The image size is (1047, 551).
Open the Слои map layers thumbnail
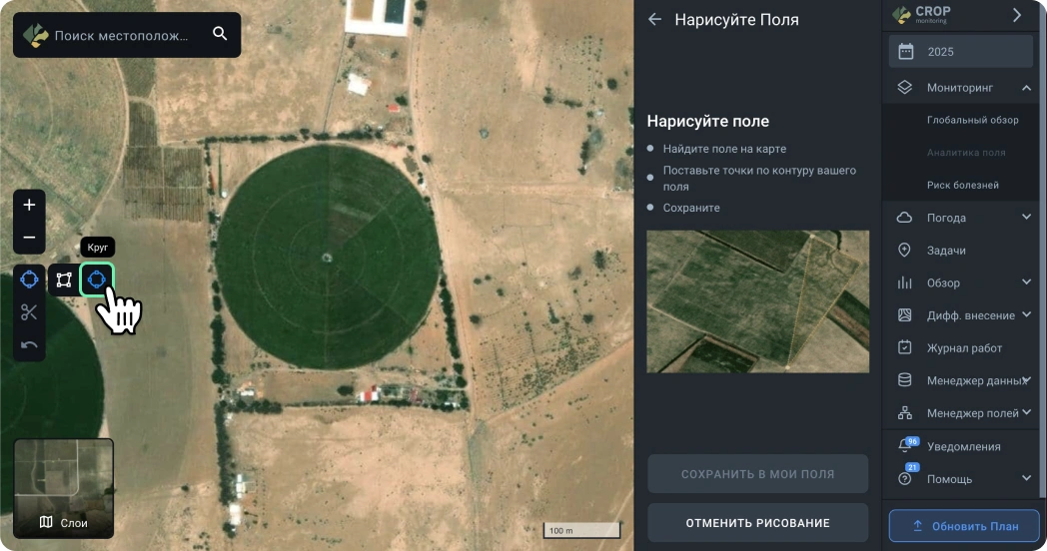coord(64,489)
